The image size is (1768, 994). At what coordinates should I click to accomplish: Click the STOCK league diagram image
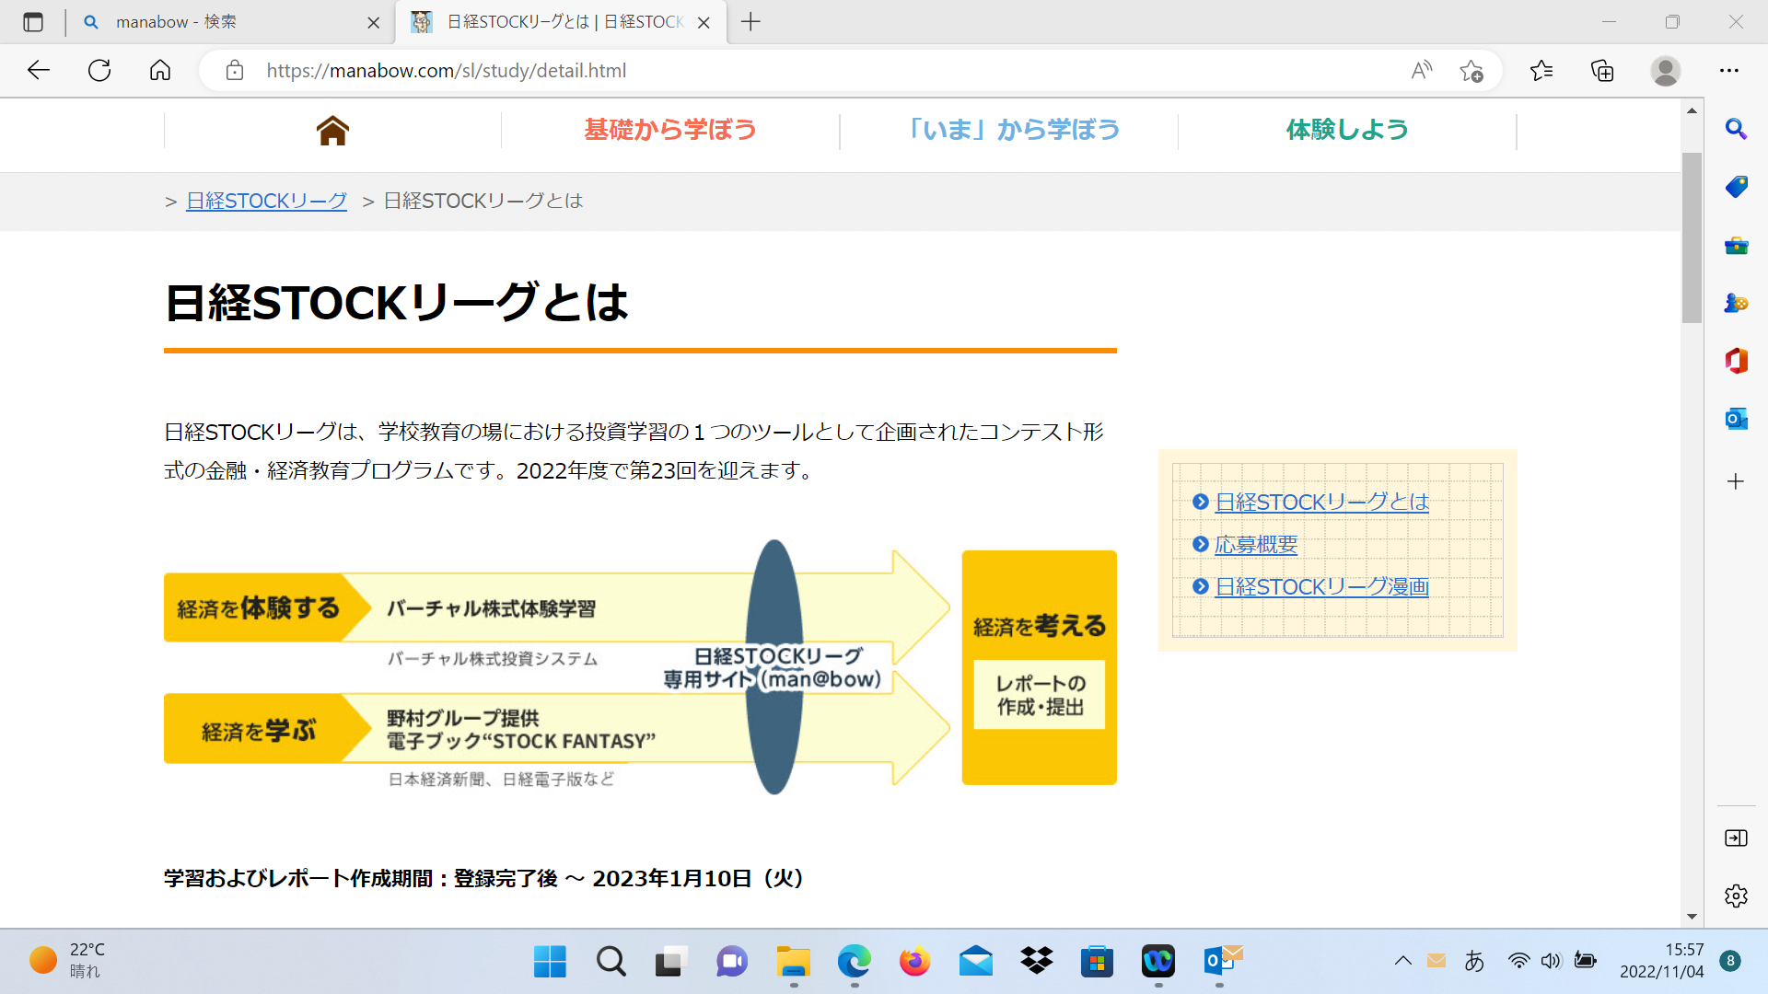(x=640, y=668)
